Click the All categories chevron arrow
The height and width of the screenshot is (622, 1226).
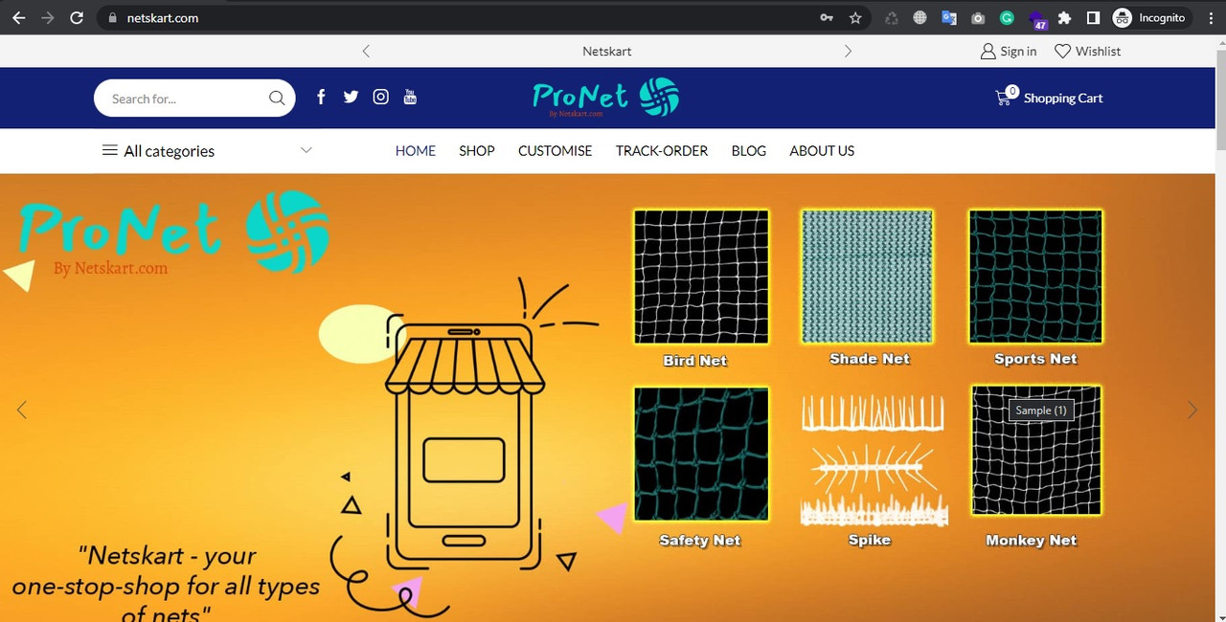coord(306,150)
